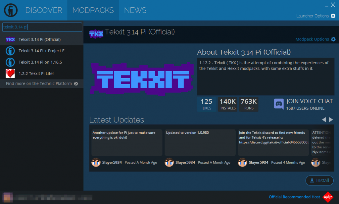Viewport: 339px width, 204px height.
Task: Click the right arrow in Latest Updates carousel
Action: click(x=331, y=120)
